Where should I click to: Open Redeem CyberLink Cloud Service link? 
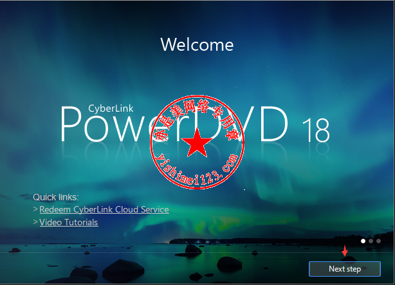pyautogui.click(x=104, y=210)
